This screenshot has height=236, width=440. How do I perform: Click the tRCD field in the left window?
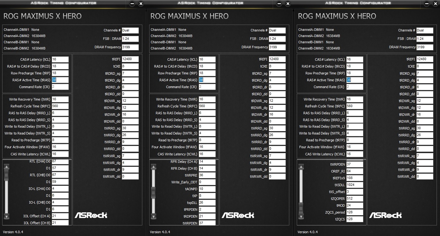click(60, 66)
